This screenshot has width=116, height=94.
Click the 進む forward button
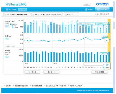point(51,72)
